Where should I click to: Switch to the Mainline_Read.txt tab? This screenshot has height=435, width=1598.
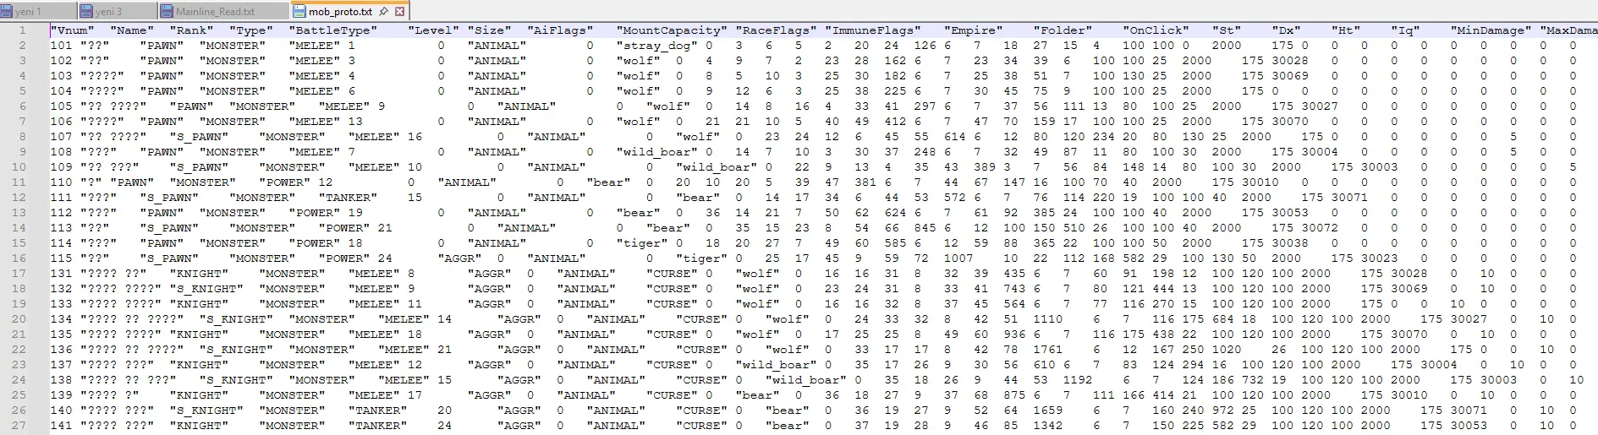(215, 12)
